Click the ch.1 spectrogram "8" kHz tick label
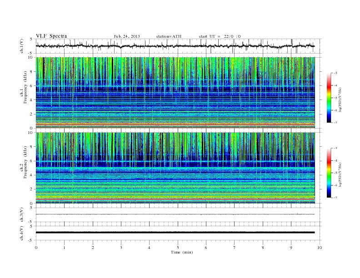Viewport: 360px width, 278px height. point(31,72)
